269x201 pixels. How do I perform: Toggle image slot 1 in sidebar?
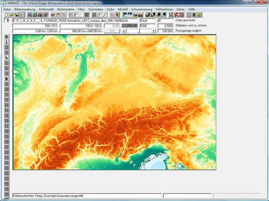(x=6, y=42)
